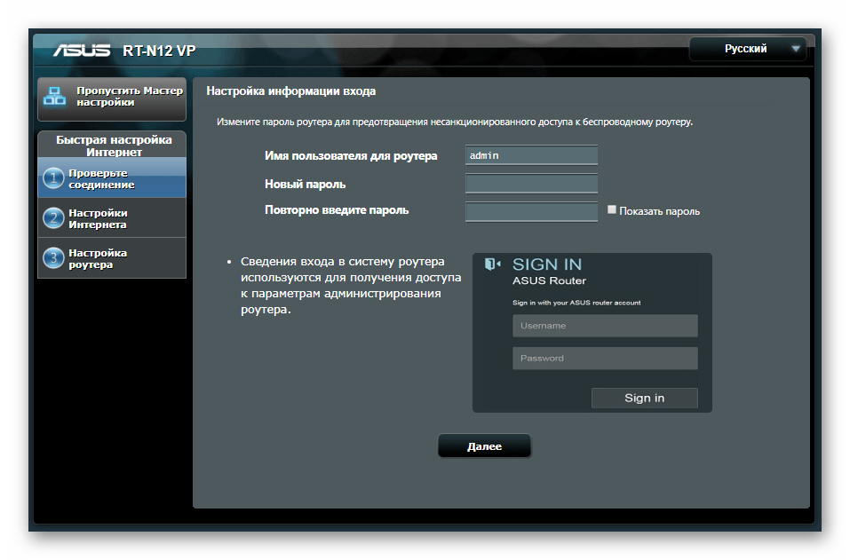This screenshot has height=560, width=850.
Task: Click the Пропустить Мастер настройки button
Action: tap(112, 99)
